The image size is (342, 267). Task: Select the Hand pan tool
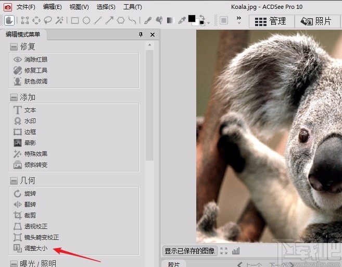[9, 20]
